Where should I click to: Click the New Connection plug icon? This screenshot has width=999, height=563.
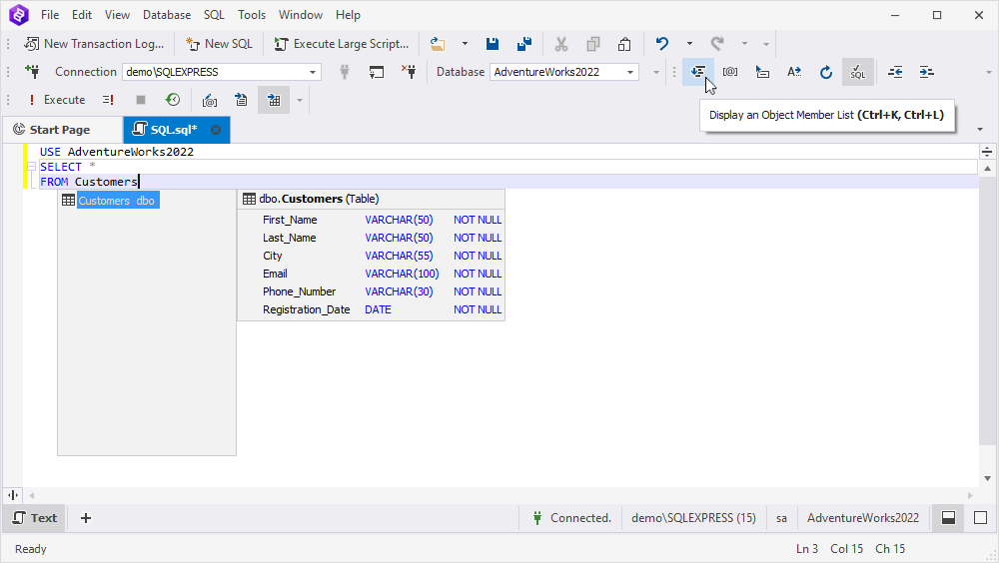point(32,72)
